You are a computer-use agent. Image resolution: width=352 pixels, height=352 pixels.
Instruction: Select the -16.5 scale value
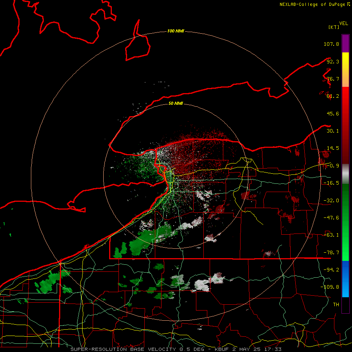coord(331,183)
